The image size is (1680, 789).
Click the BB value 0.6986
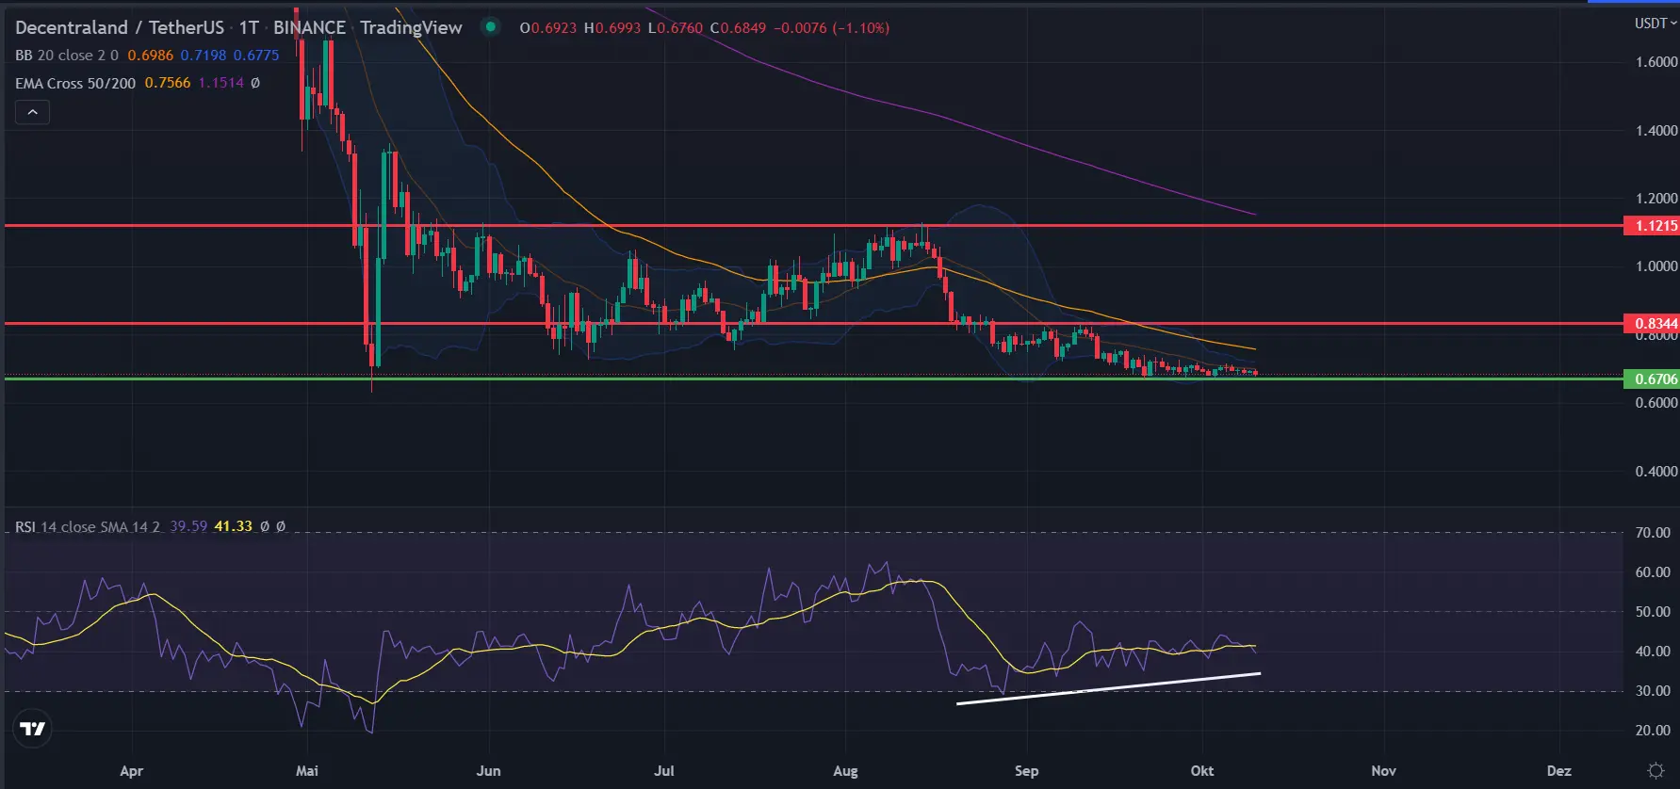click(x=151, y=56)
